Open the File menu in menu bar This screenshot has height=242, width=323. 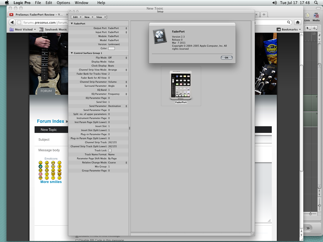click(38, 3)
